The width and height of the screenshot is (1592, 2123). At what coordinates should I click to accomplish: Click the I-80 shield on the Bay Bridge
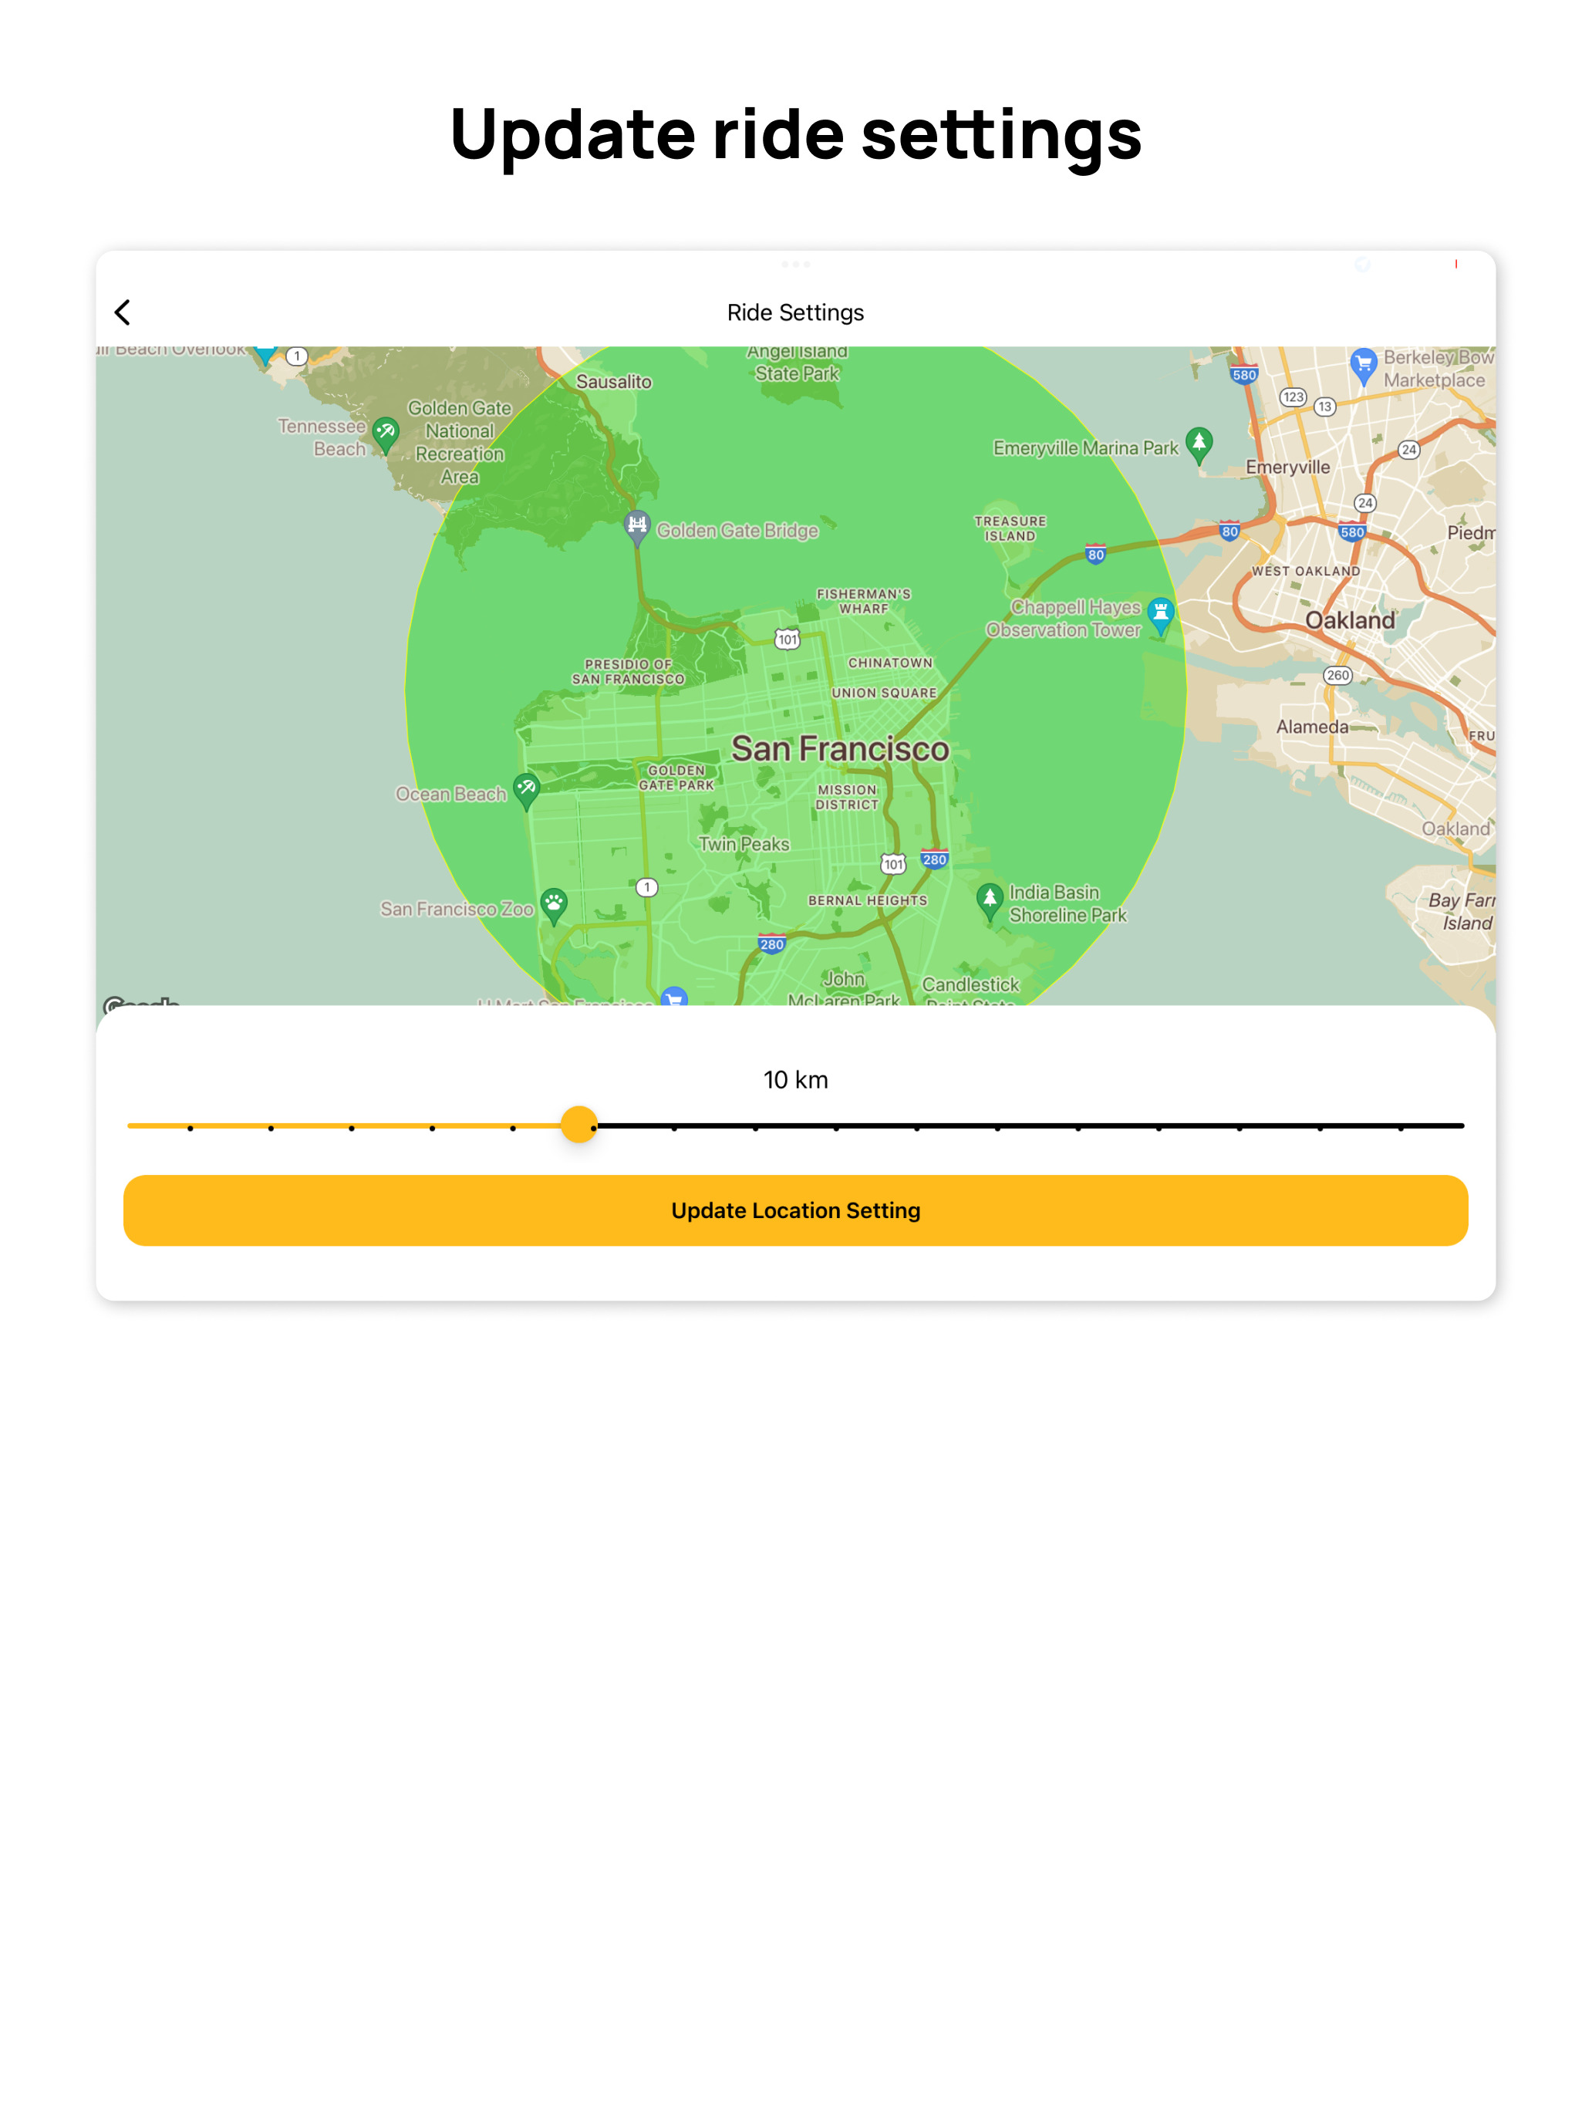pos(1095,554)
